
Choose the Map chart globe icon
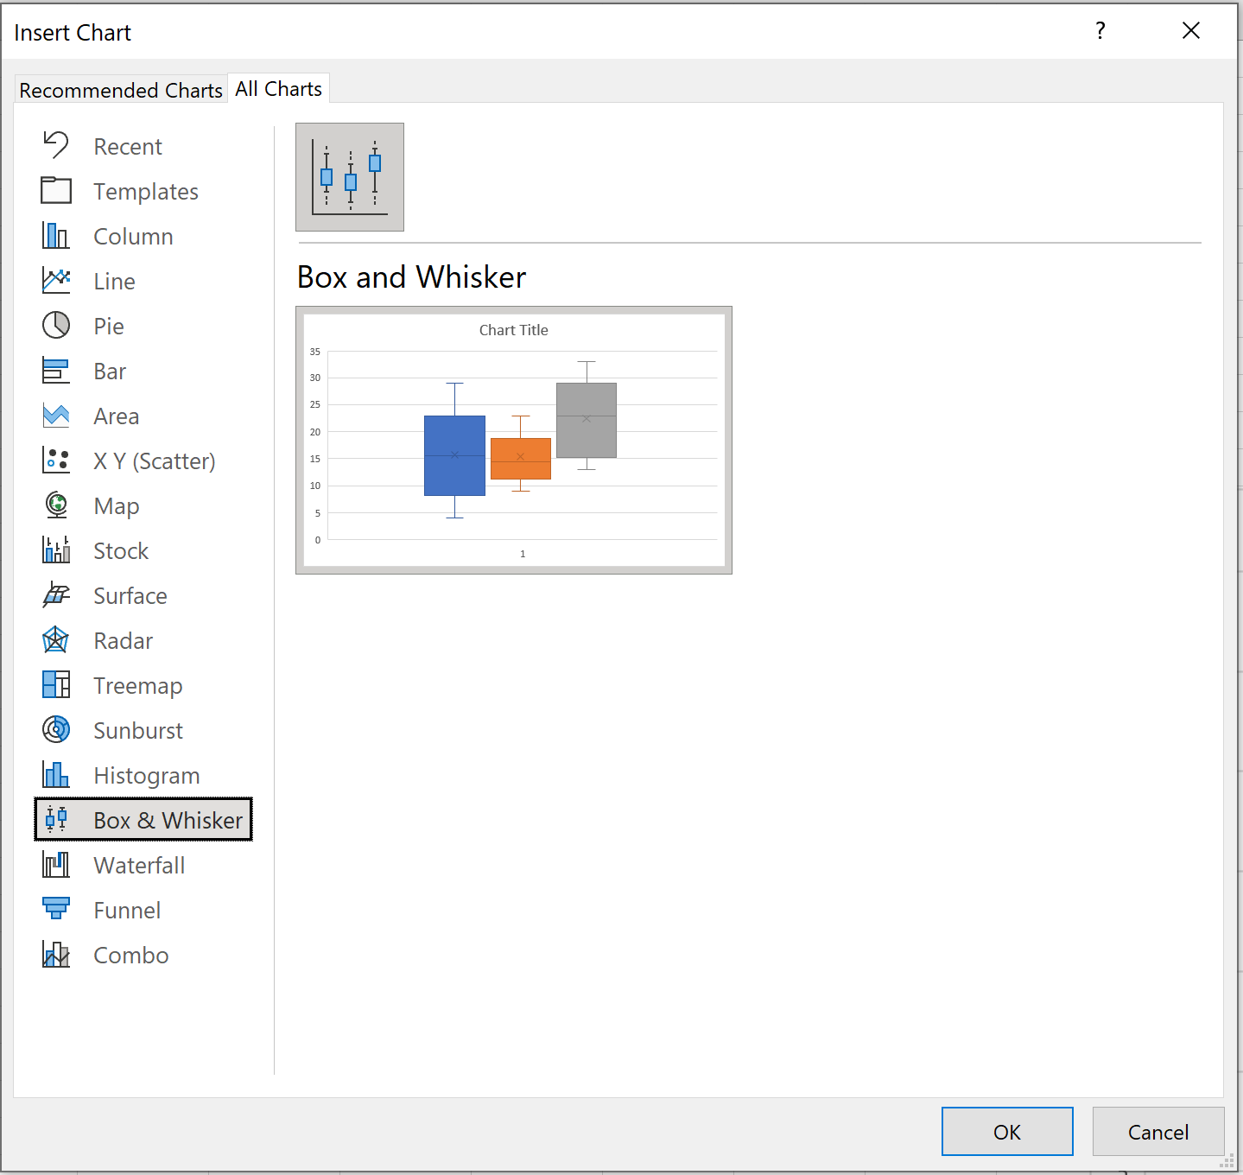(x=56, y=505)
